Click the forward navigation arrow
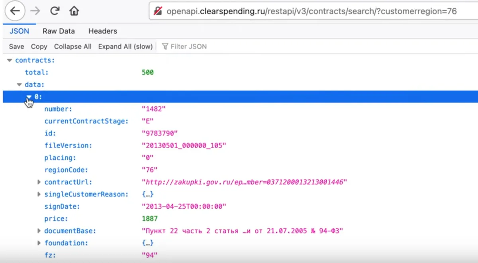478x263 pixels. (35, 11)
